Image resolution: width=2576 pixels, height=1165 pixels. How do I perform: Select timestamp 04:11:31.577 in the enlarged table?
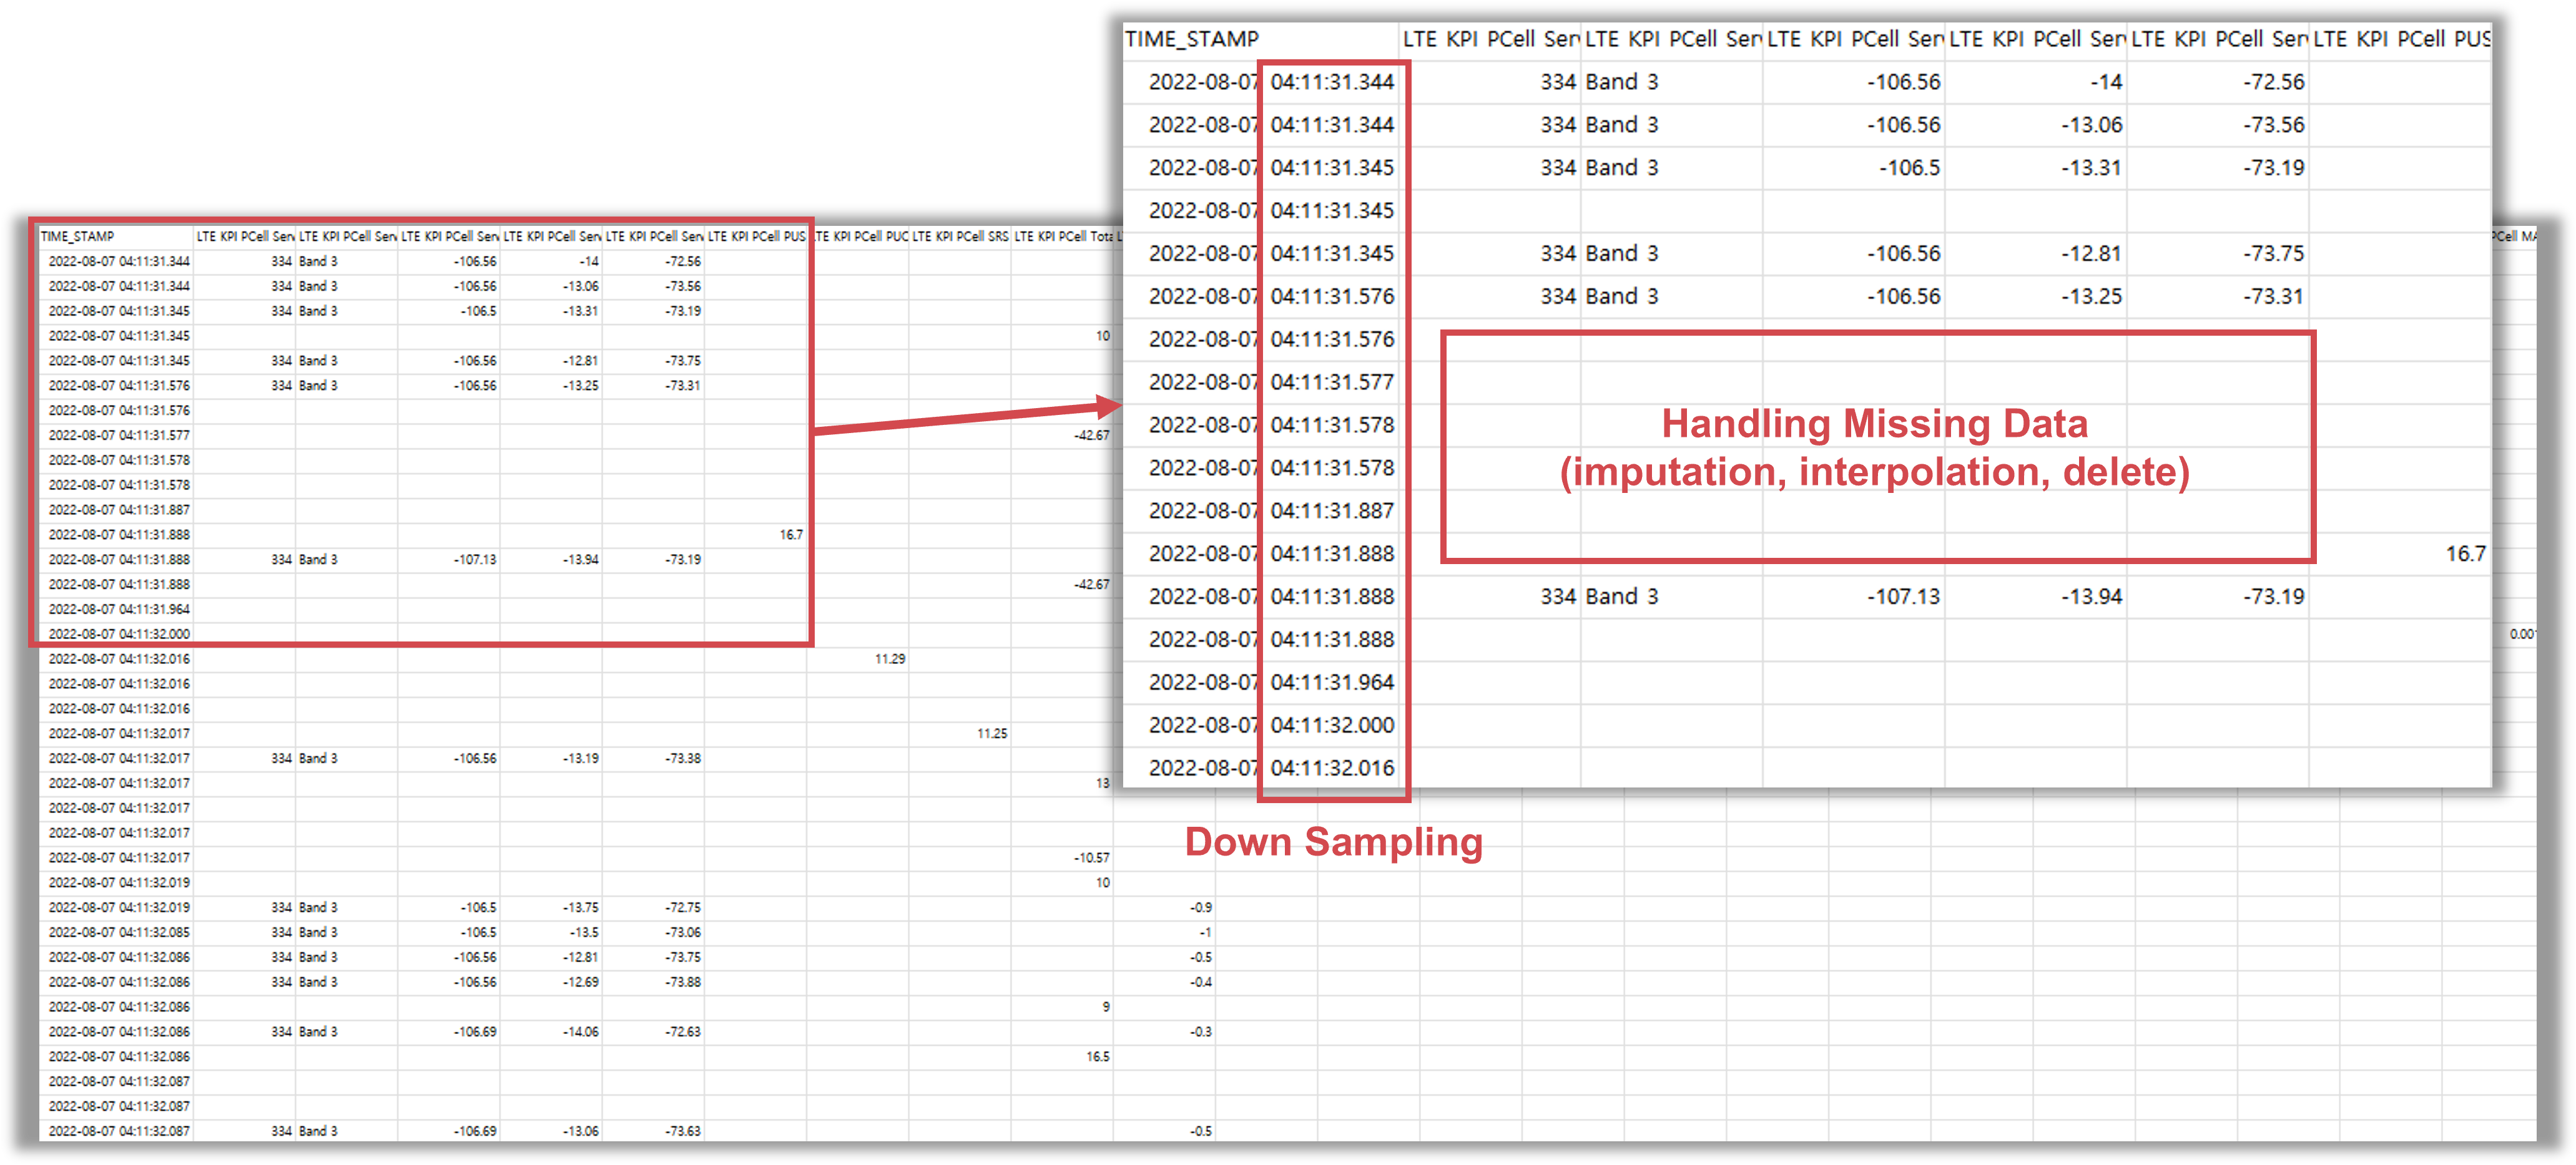coord(1332,383)
